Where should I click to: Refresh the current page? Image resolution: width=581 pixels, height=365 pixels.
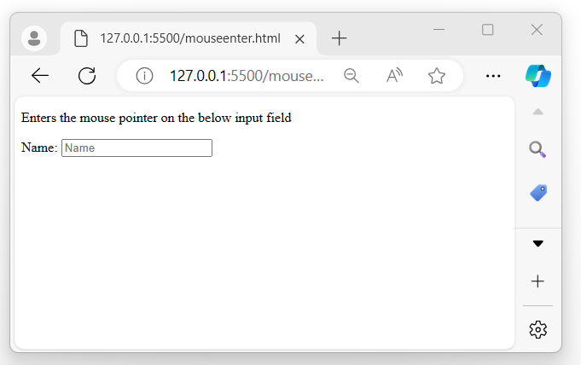coord(86,76)
